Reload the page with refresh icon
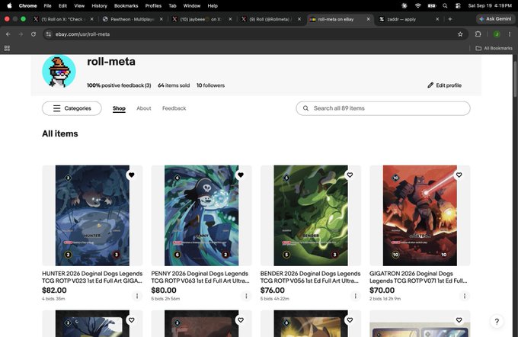This screenshot has width=518, height=337. tap(34, 34)
